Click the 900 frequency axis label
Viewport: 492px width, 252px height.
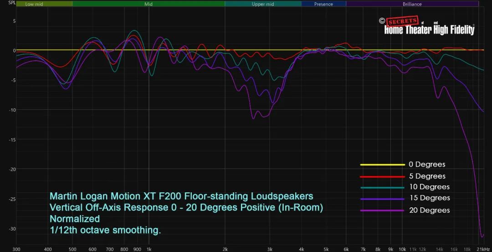tap(137, 249)
